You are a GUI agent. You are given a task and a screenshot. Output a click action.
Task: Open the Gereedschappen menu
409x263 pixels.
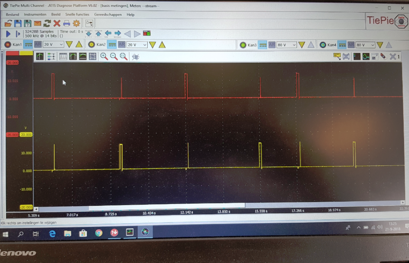pyautogui.click(x=108, y=14)
